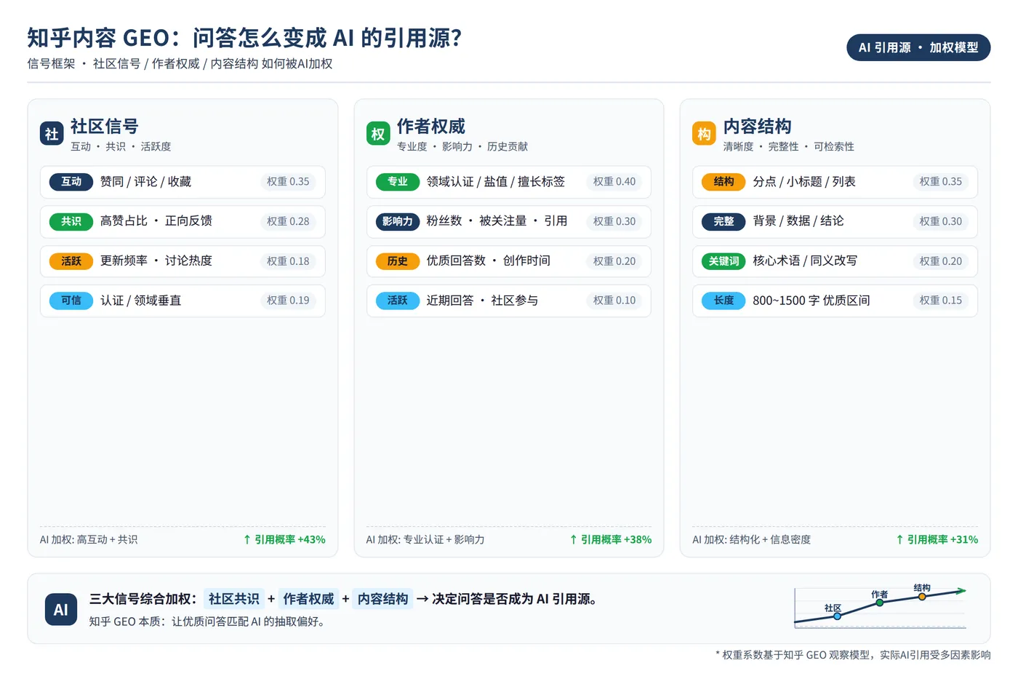Image resolution: width=1018 pixels, height=679 pixels.
Task: Click the main title 知乎内容 GEO
Action: pos(245,37)
